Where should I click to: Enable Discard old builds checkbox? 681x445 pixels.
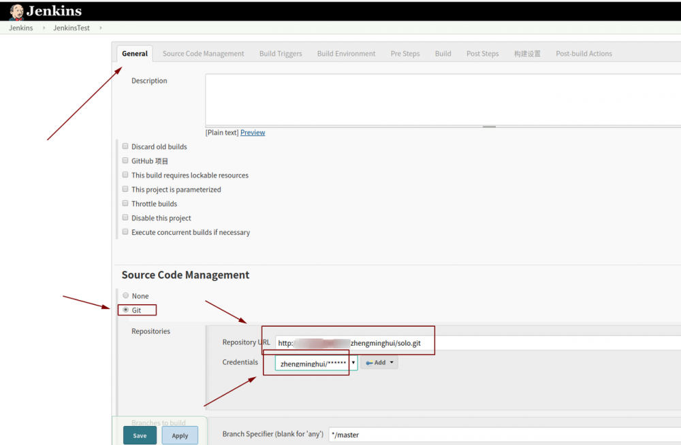pyautogui.click(x=125, y=146)
